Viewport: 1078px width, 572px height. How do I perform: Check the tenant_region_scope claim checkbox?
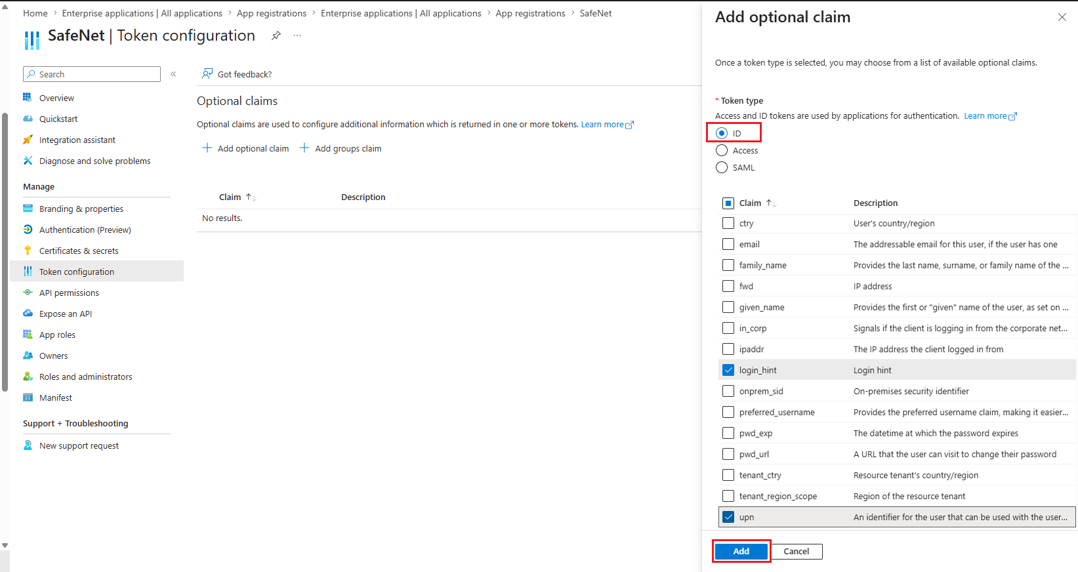click(728, 496)
